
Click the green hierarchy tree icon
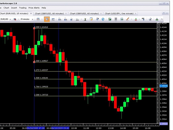coord(157,19)
